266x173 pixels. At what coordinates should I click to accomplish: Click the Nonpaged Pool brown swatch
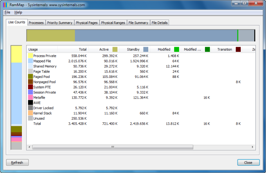coord(31,82)
